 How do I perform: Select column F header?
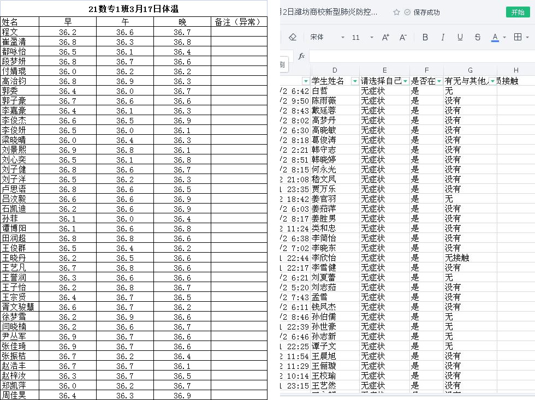pos(426,70)
